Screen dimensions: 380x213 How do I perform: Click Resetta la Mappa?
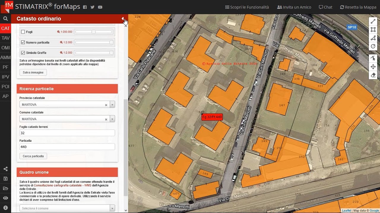tap(358, 7)
